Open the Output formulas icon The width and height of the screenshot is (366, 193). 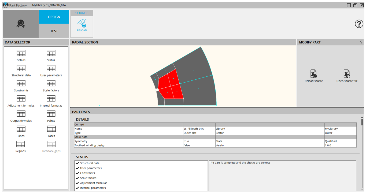(x=21, y=114)
